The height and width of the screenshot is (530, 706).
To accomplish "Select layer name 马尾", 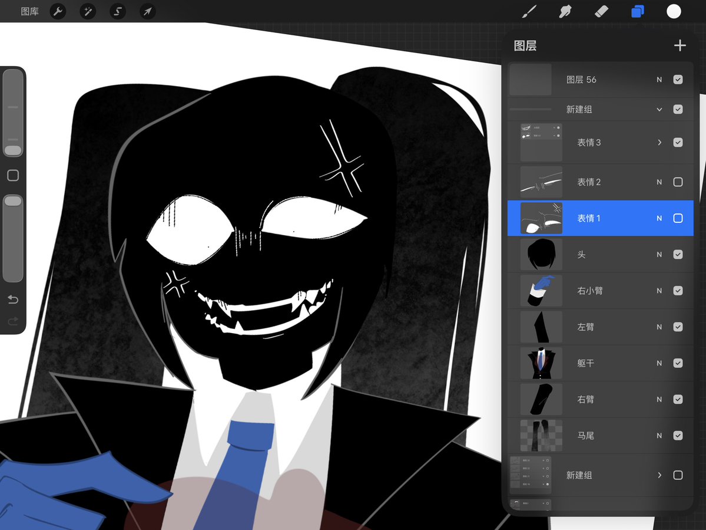I will 586,435.
